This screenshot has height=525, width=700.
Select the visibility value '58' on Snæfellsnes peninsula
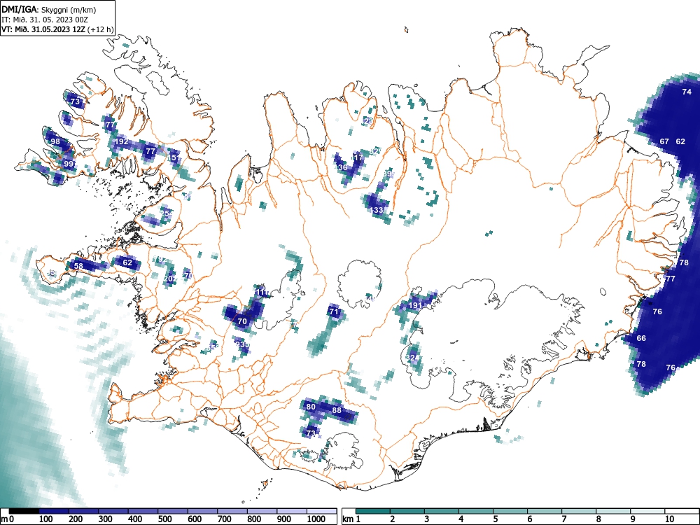tap(78, 267)
